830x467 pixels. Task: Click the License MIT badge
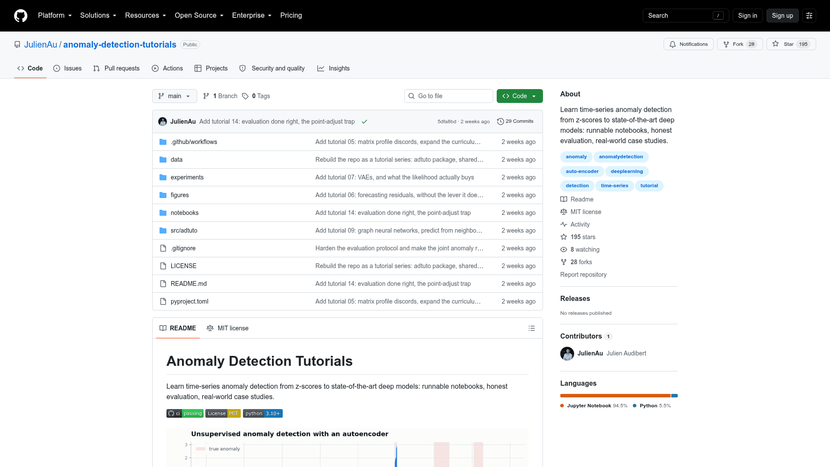click(x=223, y=413)
